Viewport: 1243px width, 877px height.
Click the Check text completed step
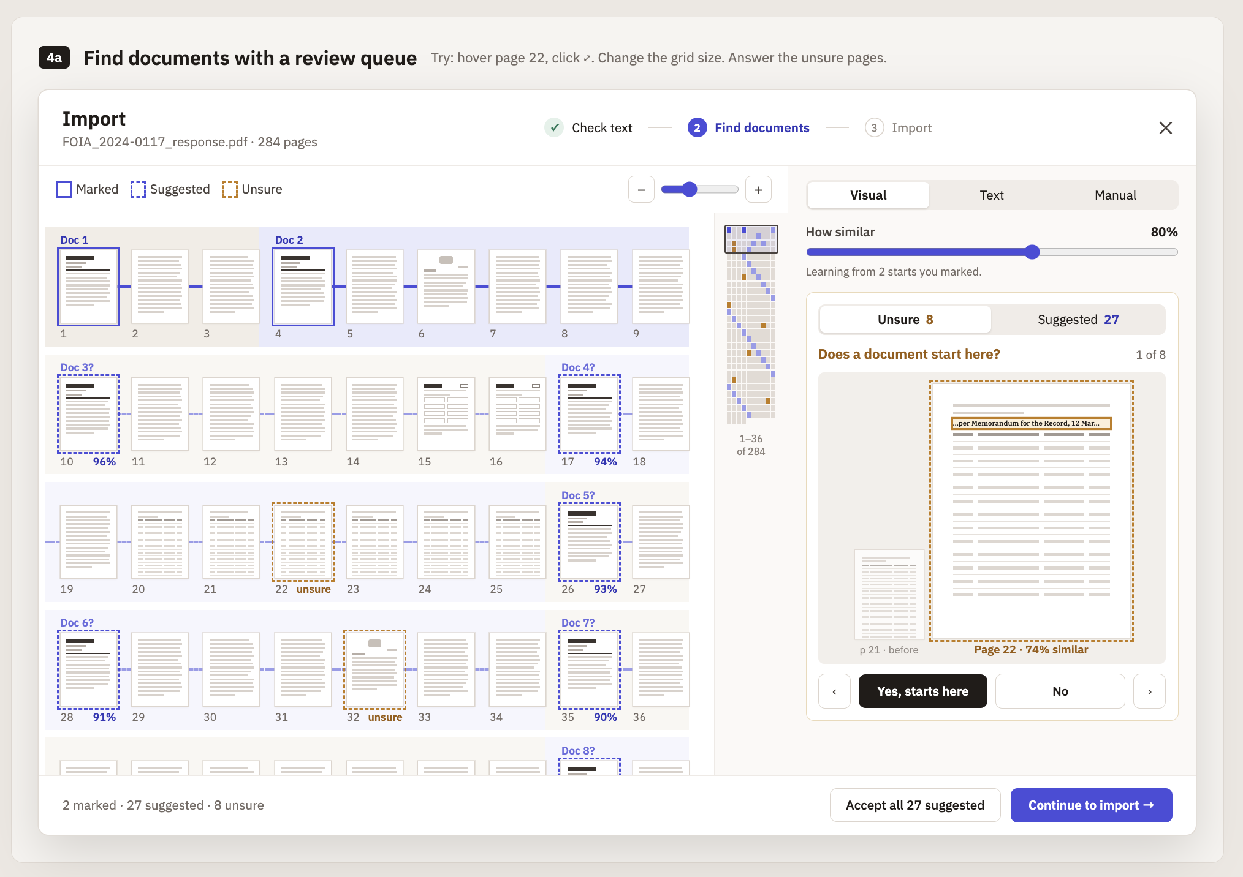pyautogui.click(x=589, y=128)
